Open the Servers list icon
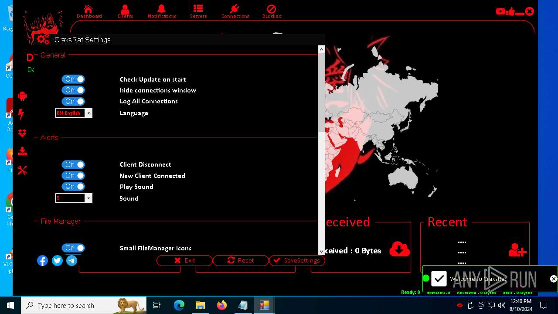This screenshot has width=558, height=314. 198,9
